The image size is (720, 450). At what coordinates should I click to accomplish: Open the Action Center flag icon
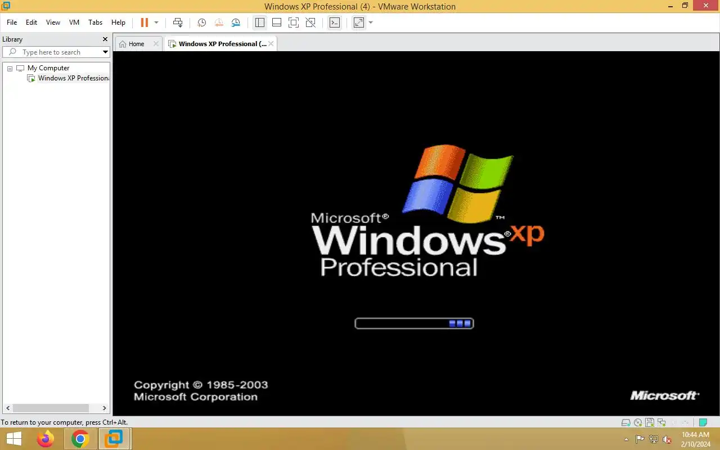640,439
